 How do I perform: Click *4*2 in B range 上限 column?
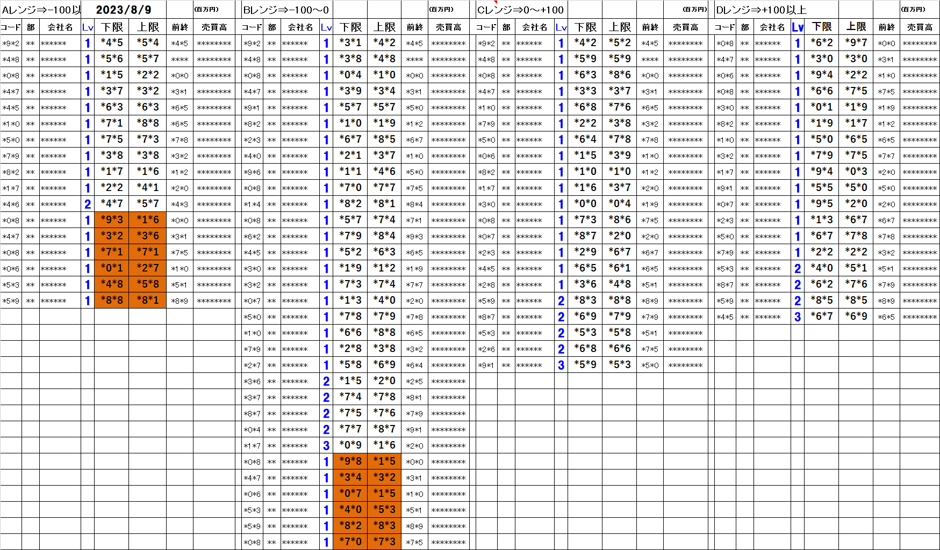click(x=384, y=43)
